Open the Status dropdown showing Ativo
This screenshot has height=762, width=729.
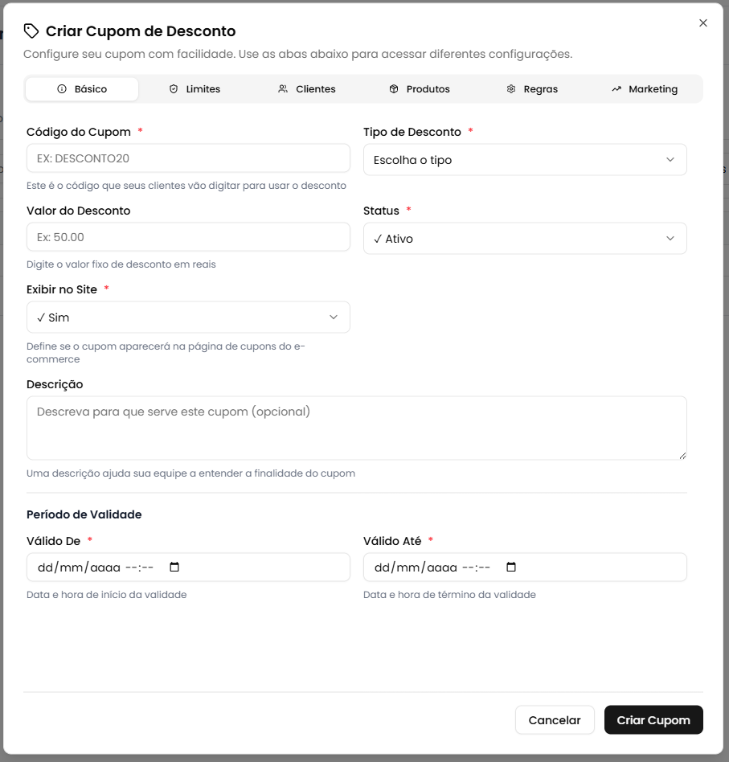(x=525, y=239)
